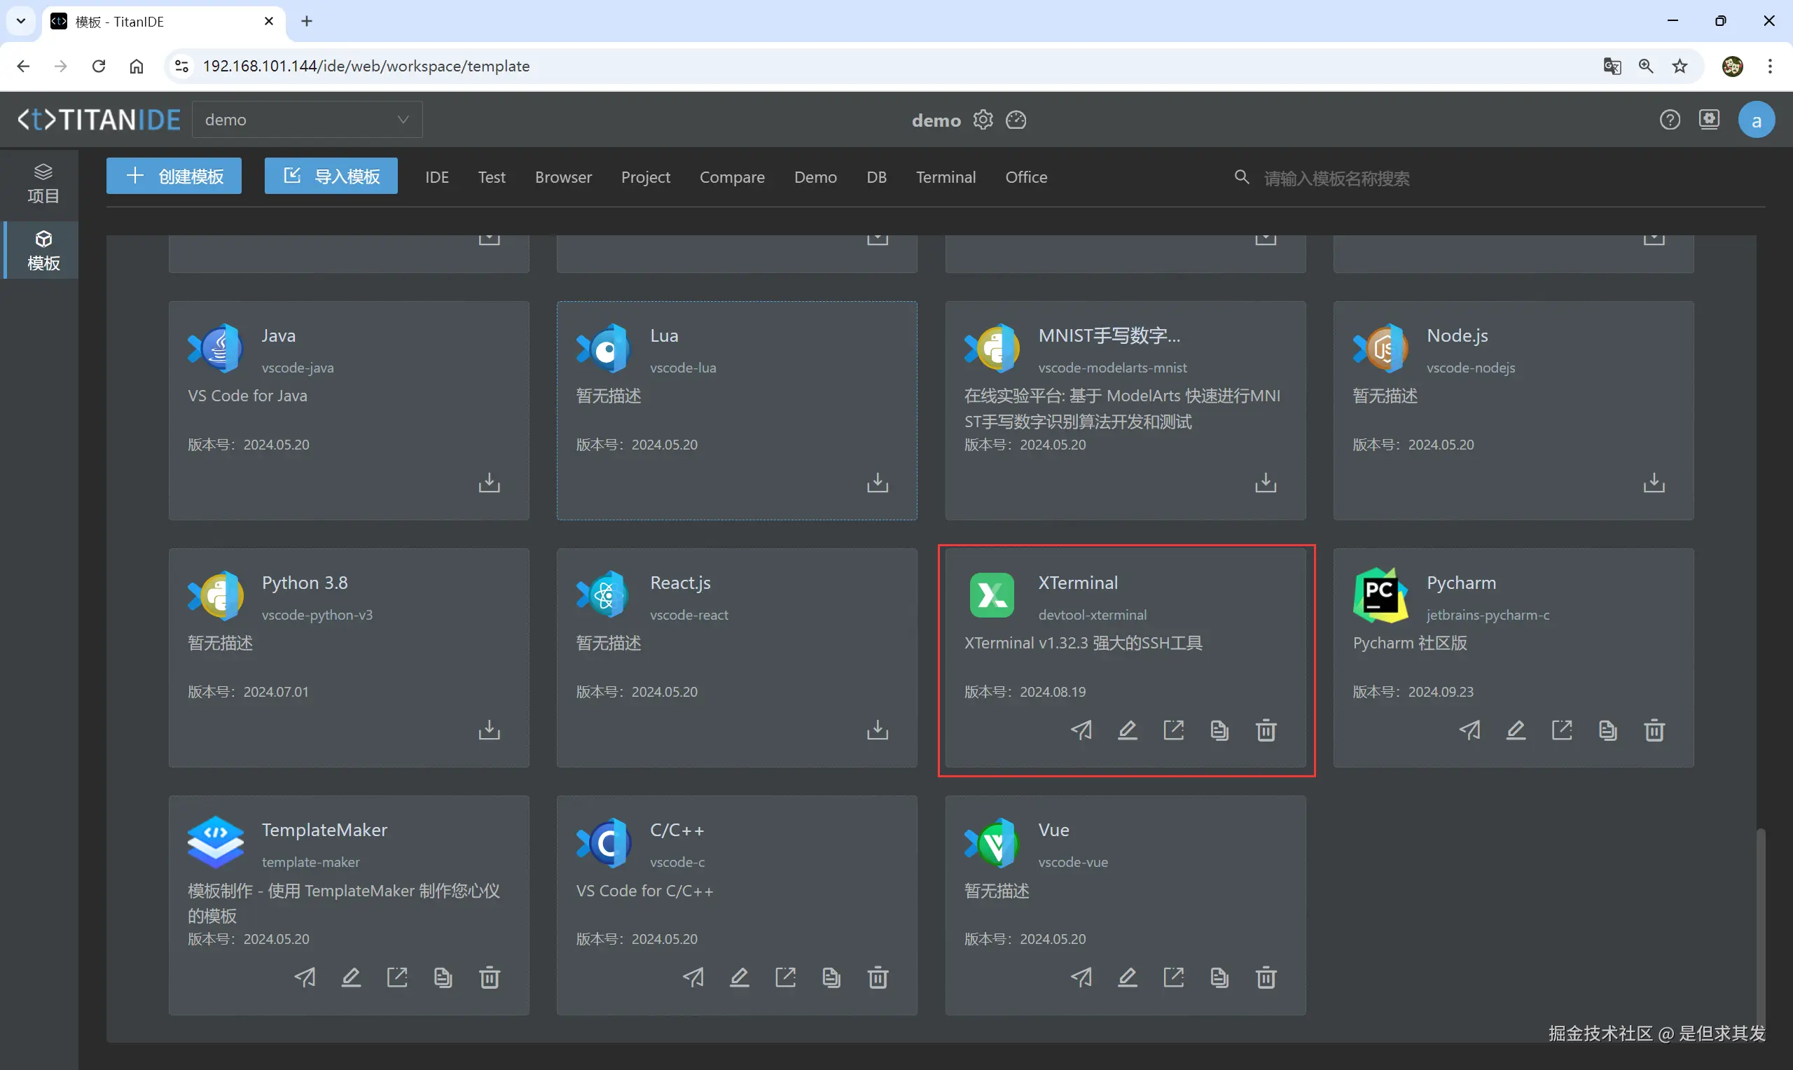Open the help question mark icon
The width and height of the screenshot is (1793, 1070).
click(1670, 120)
